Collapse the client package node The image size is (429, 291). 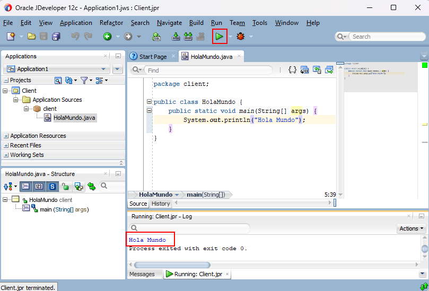pyautogui.click(x=26, y=109)
